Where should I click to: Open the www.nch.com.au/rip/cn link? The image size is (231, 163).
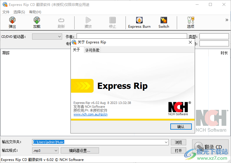point(90,114)
